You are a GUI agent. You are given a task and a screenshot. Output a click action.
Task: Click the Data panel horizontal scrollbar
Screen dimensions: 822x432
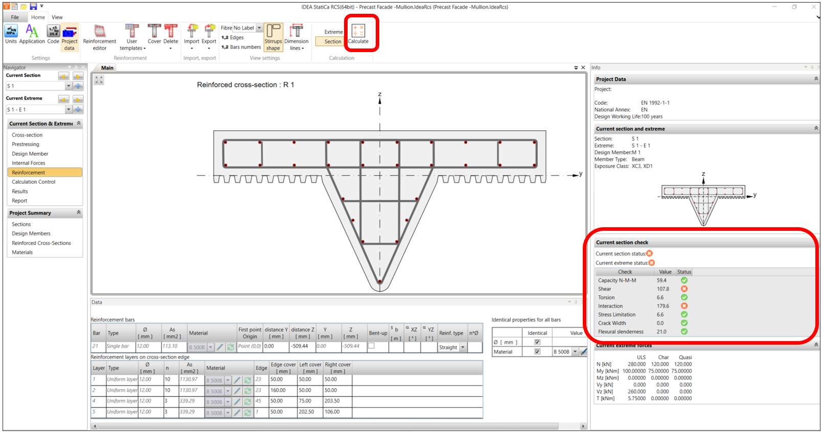coord(337,426)
